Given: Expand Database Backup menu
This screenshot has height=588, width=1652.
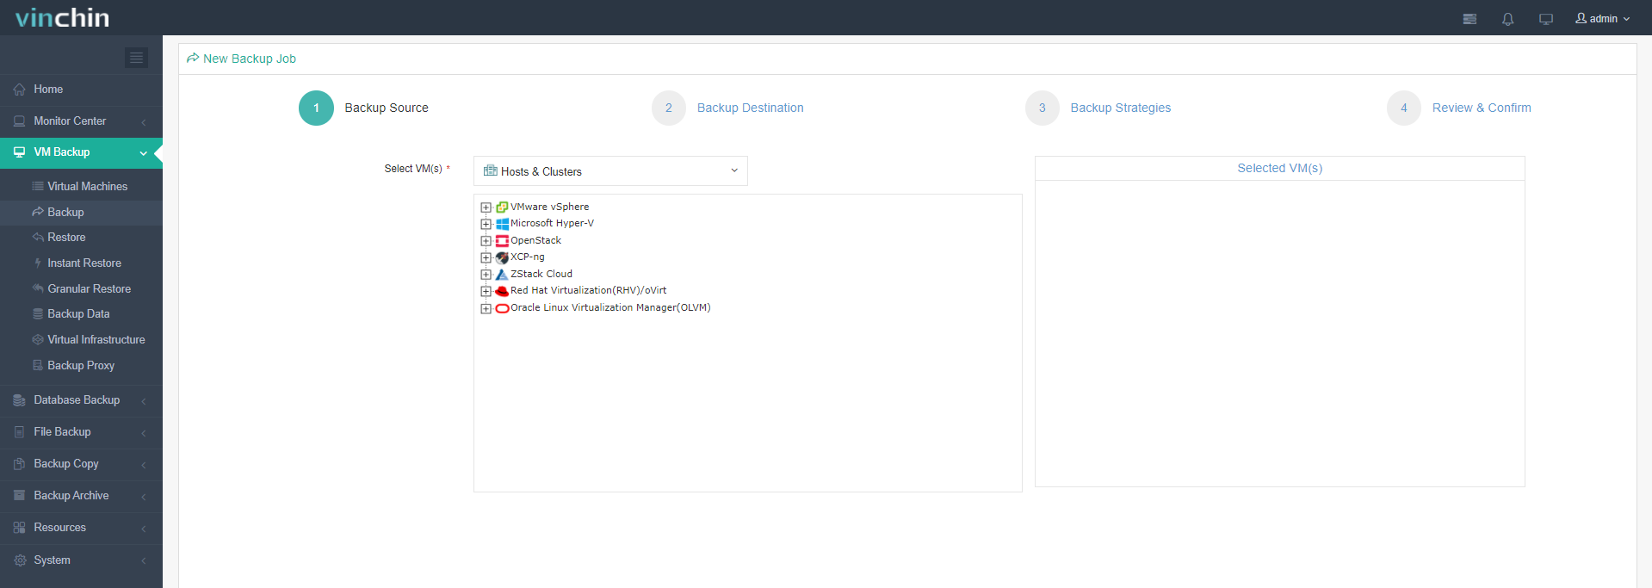Looking at the screenshot, I should tap(81, 400).
